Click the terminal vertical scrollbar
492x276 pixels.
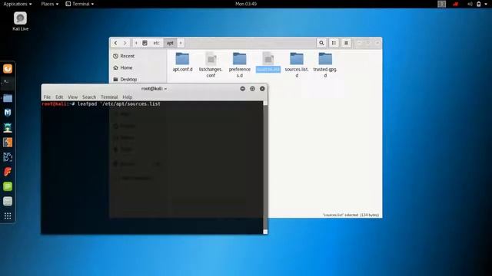[265, 167]
